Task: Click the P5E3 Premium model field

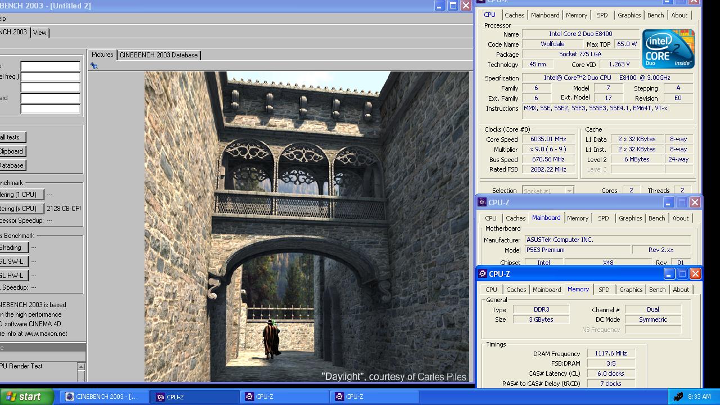Action: (577, 250)
